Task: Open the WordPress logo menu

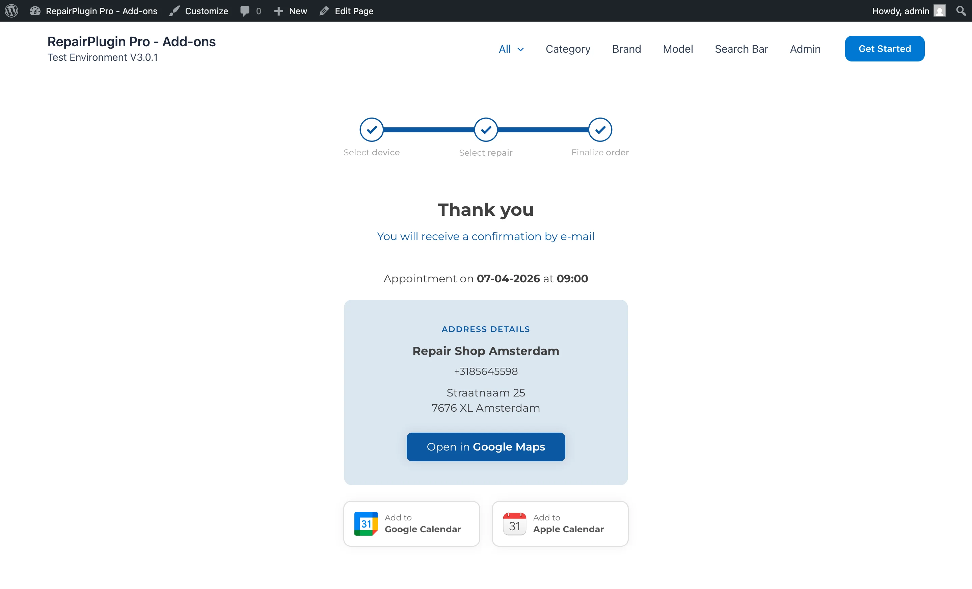Action: pyautogui.click(x=11, y=11)
